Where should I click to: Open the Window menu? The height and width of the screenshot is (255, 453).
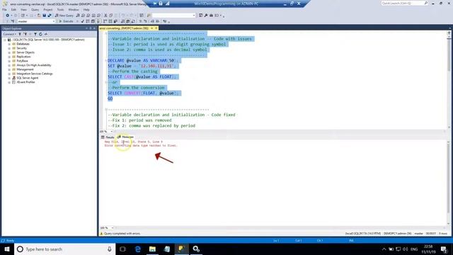[x=74, y=9]
